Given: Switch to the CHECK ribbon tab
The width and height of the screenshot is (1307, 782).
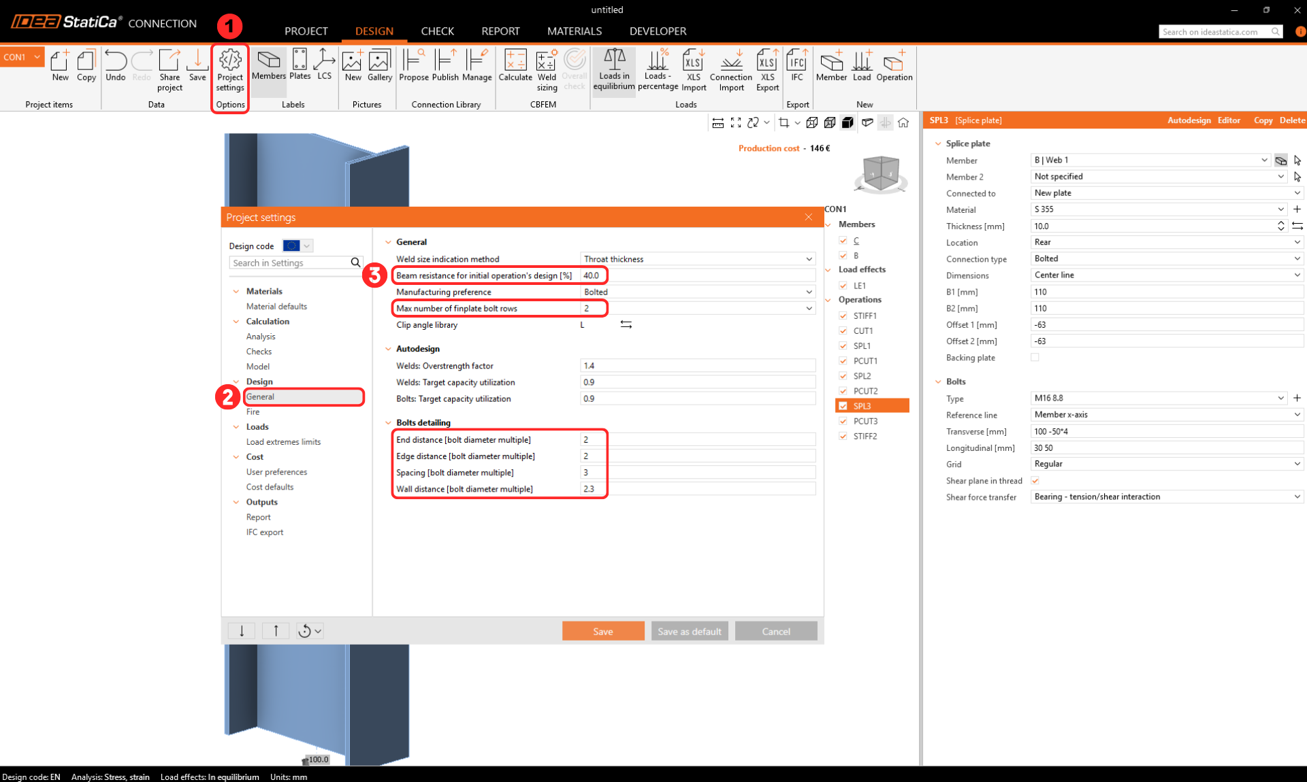Looking at the screenshot, I should (x=437, y=31).
